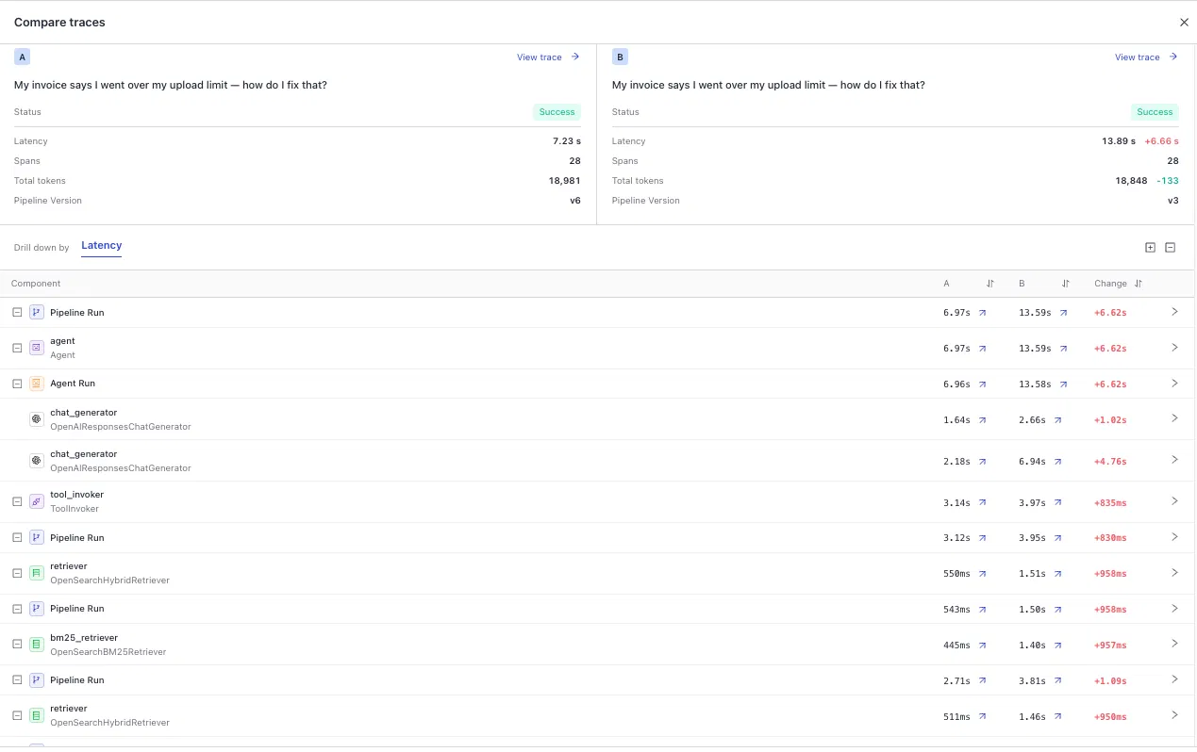Sort by column A using its sort icon

click(x=990, y=284)
